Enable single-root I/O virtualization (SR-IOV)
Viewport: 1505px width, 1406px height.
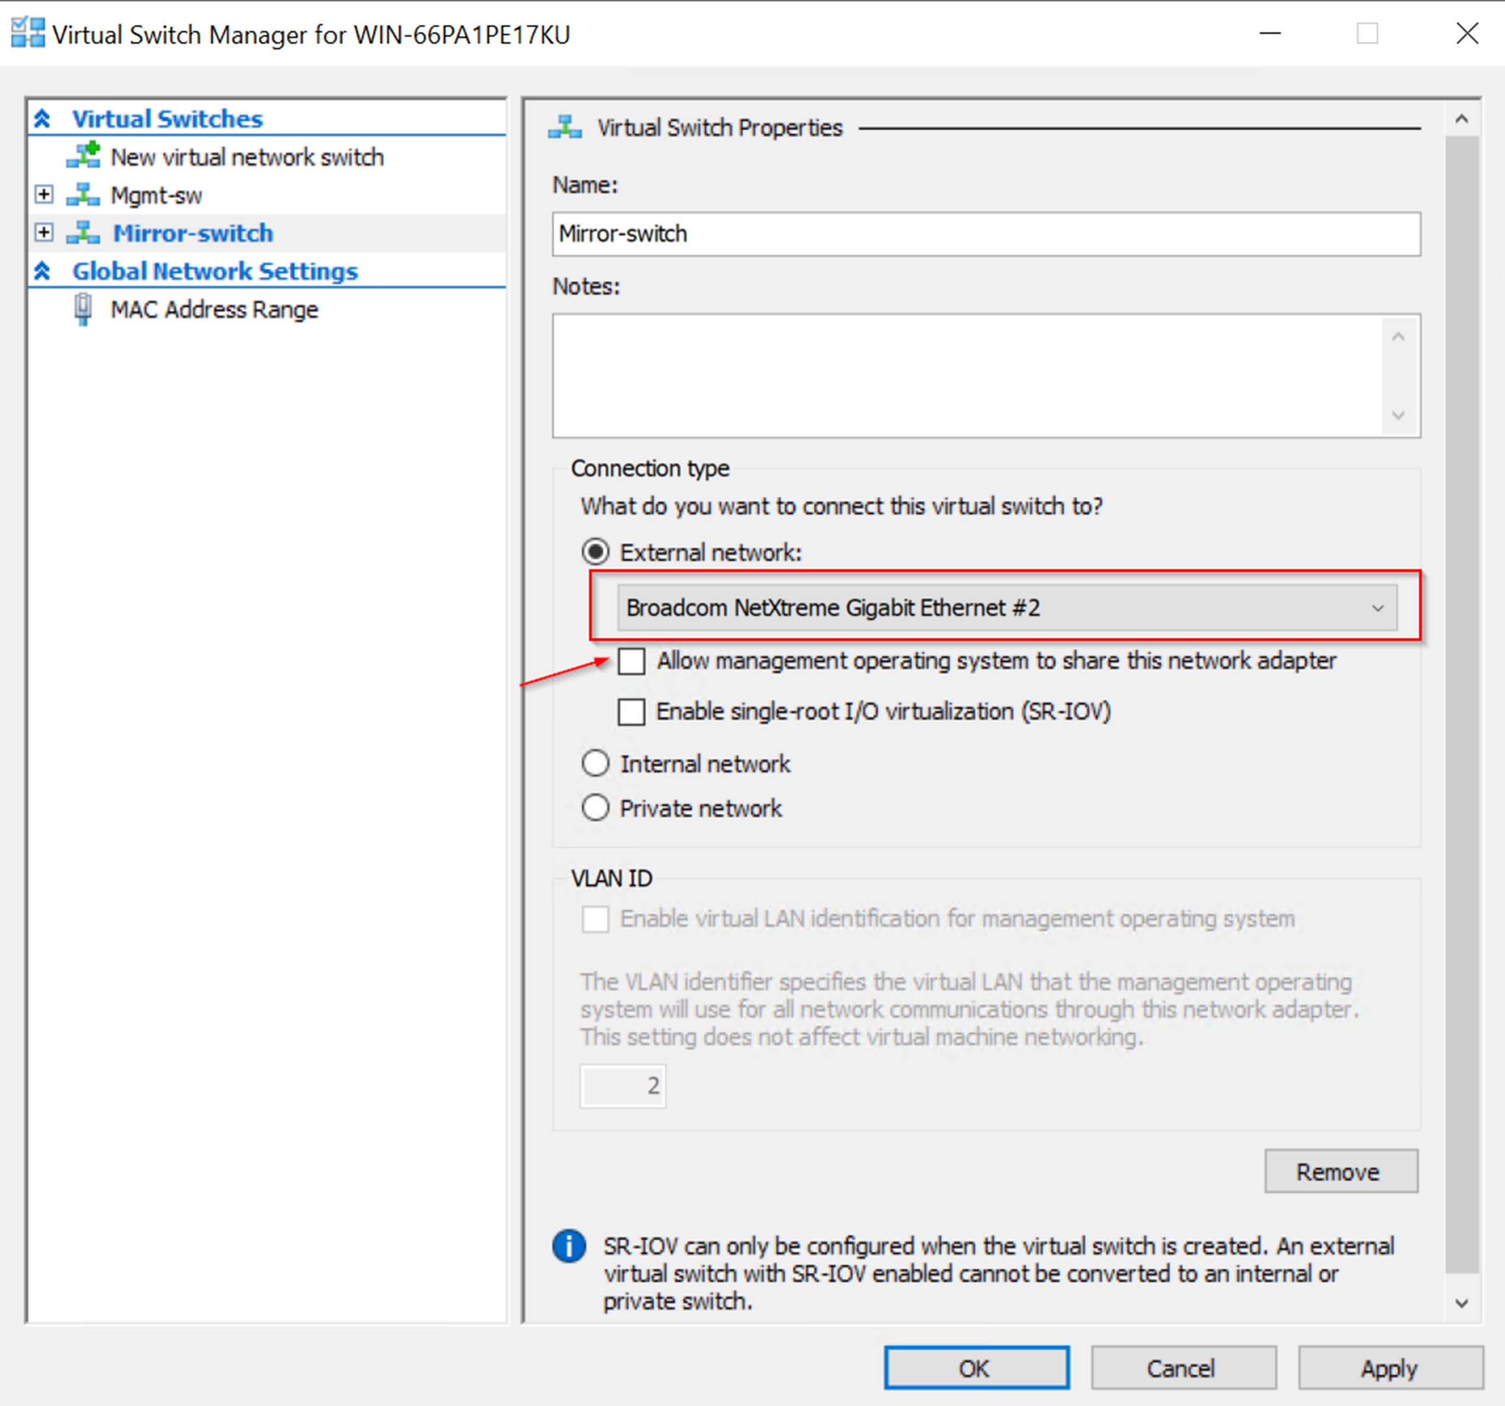pyautogui.click(x=631, y=712)
